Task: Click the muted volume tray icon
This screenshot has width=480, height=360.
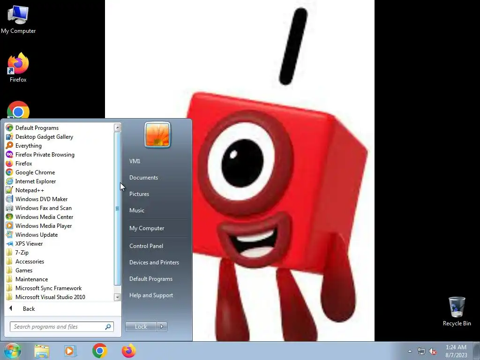Action: pyautogui.click(x=433, y=352)
